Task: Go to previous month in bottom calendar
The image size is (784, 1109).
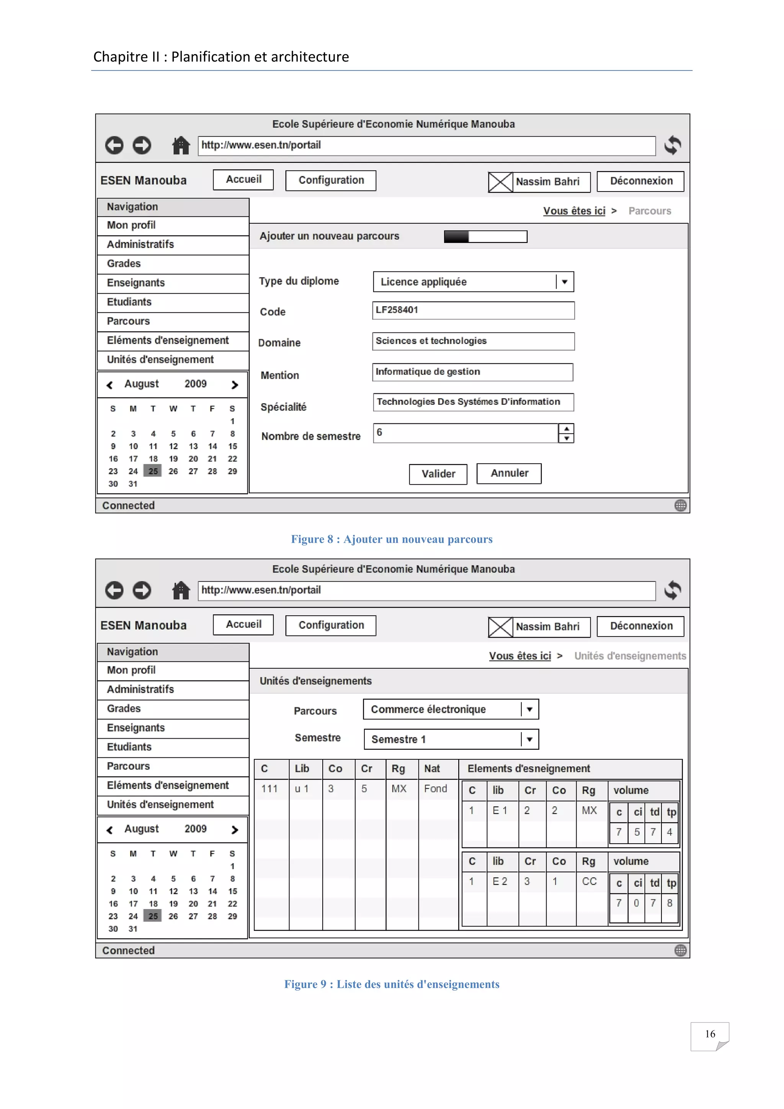Action: 109,829
